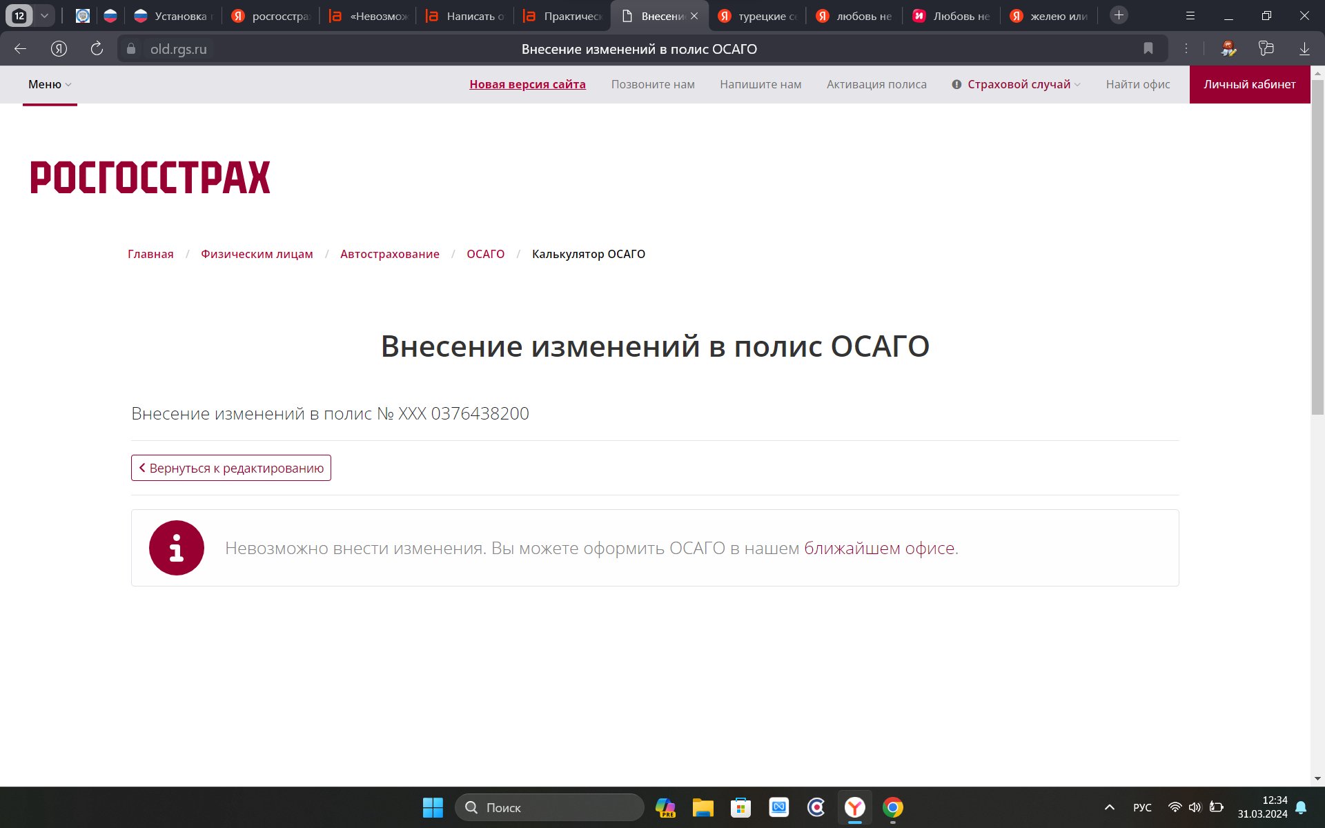
Task: Open browser downloads arrow icon
Action: (x=1304, y=48)
